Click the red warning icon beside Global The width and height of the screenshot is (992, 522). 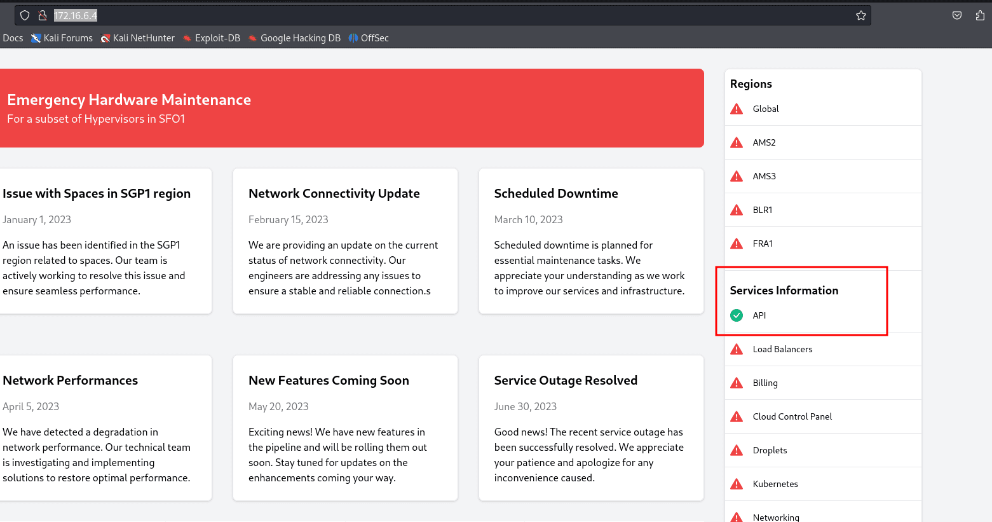point(737,109)
